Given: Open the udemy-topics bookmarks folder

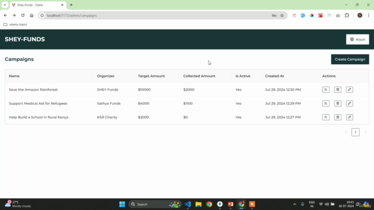Looking at the screenshot, I should click(15, 24).
